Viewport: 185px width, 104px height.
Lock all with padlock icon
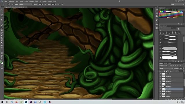(x=171, y=71)
